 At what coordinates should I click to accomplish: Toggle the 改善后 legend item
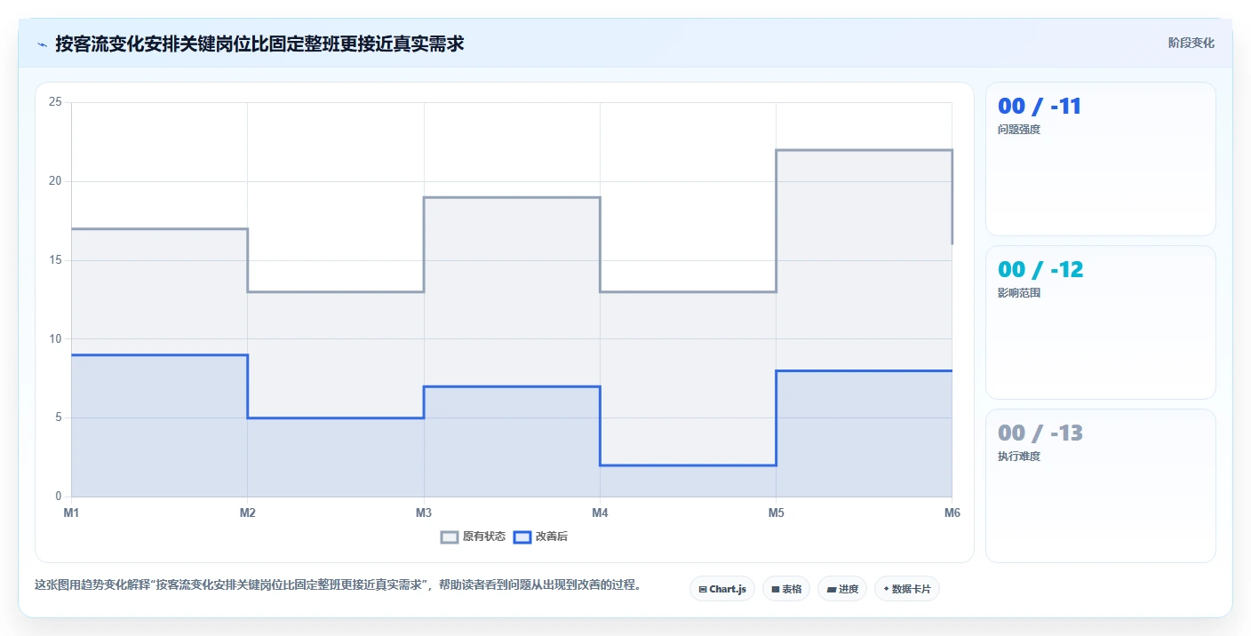540,537
